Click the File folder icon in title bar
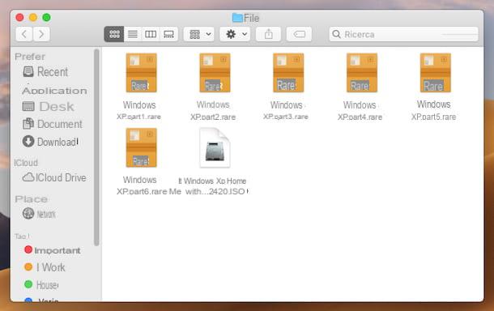Image resolution: width=494 pixels, height=311 pixels. (237, 18)
